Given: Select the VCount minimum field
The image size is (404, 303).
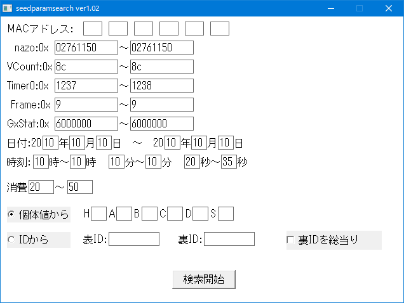Looking at the screenshot, I should tap(86, 67).
